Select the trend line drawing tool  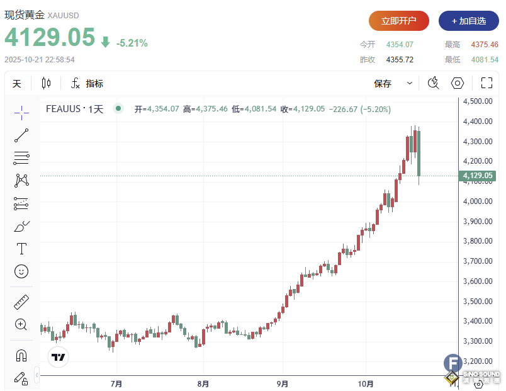21,135
